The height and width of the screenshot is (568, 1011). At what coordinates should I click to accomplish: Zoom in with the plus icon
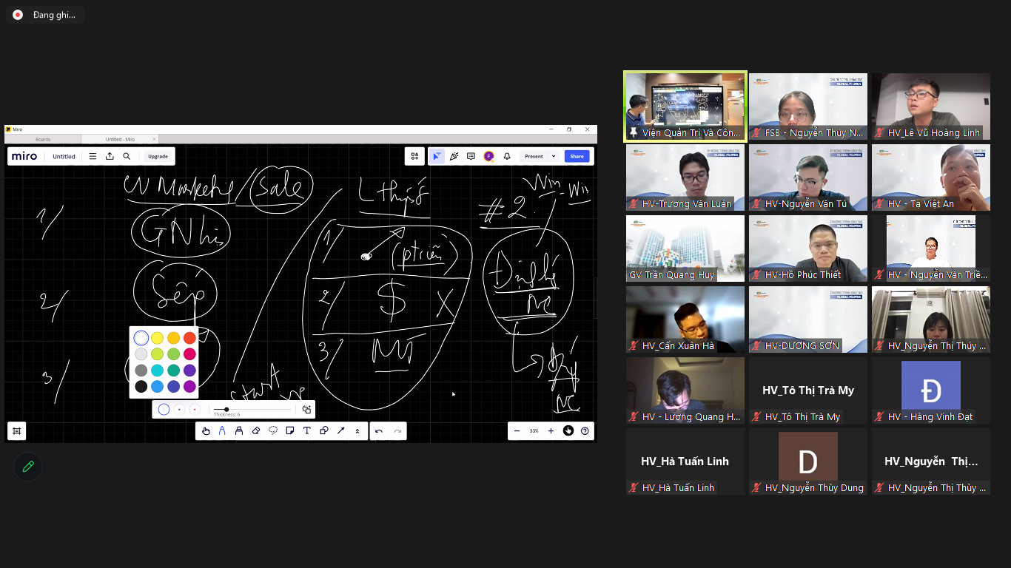coord(551,430)
